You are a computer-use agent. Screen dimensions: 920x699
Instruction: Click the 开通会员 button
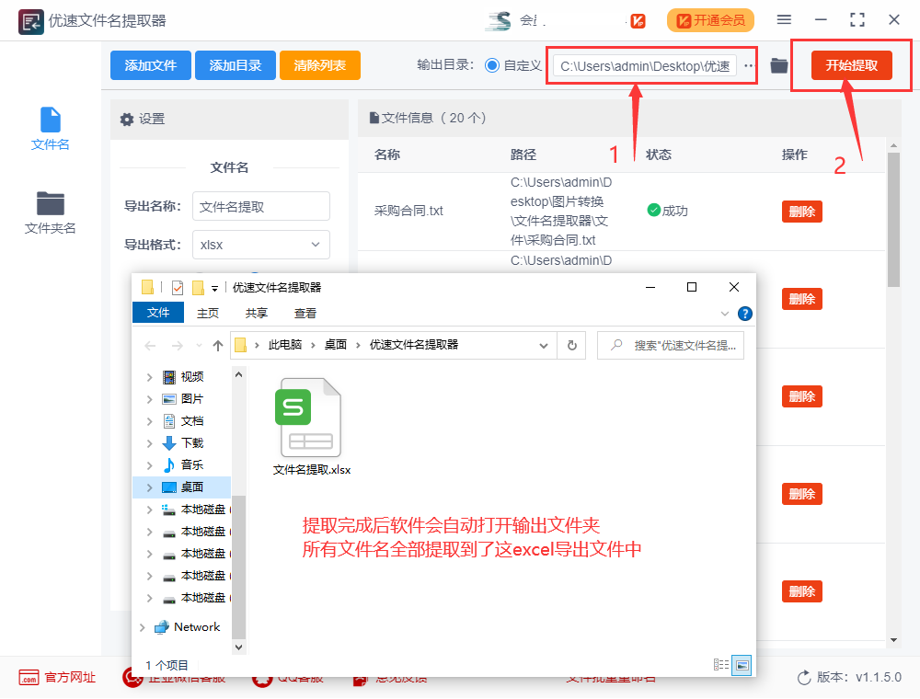(710, 20)
